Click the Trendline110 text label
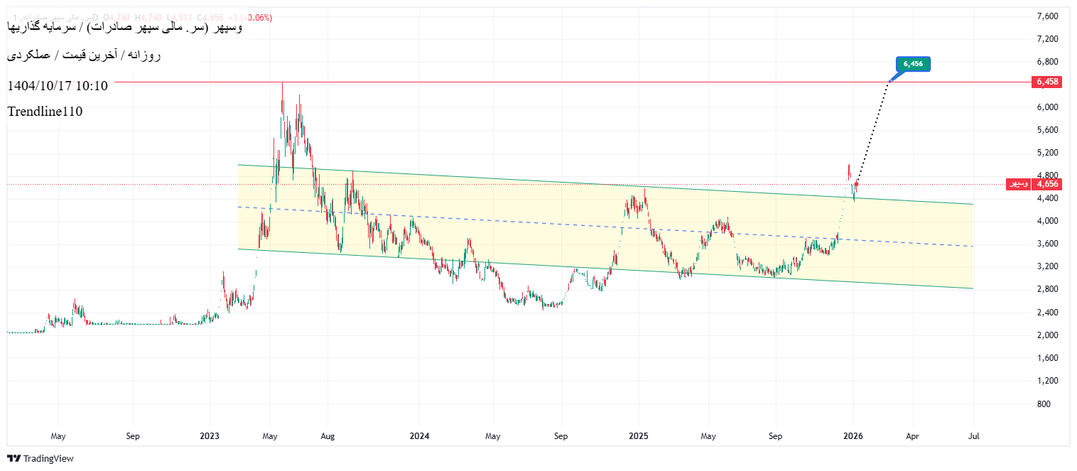The image size is (1077, 471). click(45, 112)
